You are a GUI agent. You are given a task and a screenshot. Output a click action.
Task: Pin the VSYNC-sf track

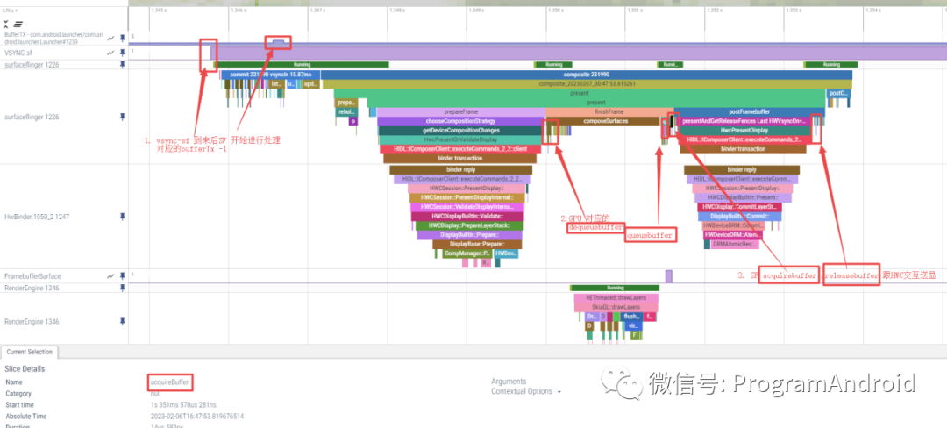(x=123, y=53)
